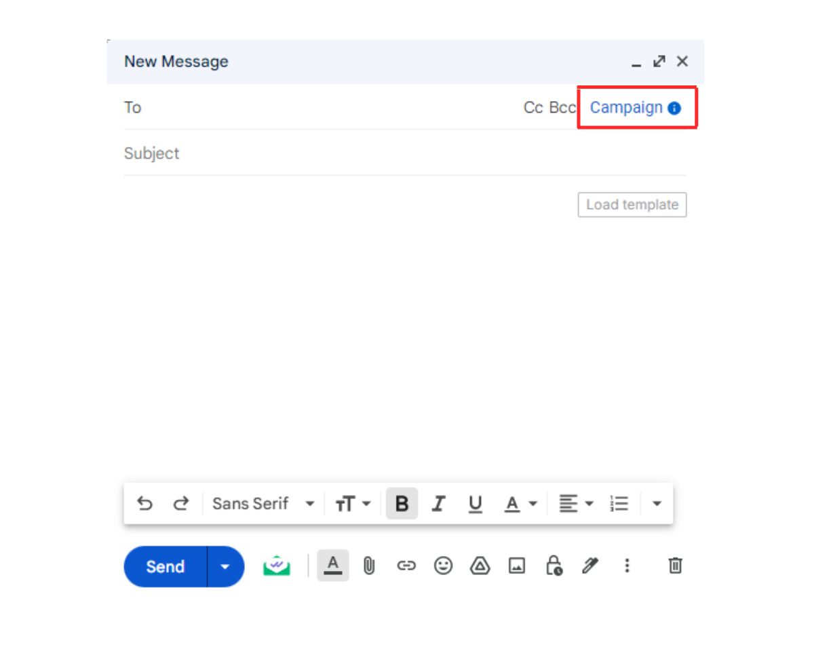The image size is (814, 651).
Task: Open the send options dropdown arrow
Action: pyautogui.click(x=226, y=567)
